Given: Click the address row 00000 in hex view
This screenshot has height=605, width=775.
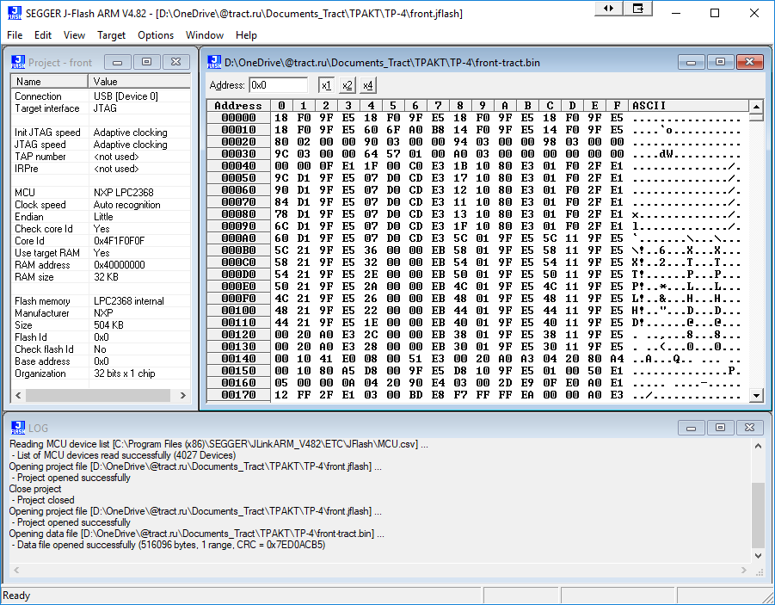Looking at the screenshot, I should (238, 118).
